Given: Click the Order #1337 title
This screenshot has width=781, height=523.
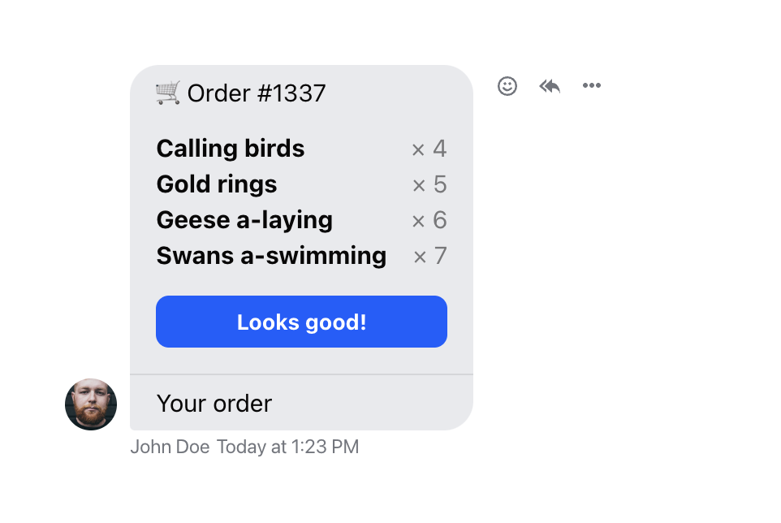Looking at the screenshot, I should click(x=257, y=93).
